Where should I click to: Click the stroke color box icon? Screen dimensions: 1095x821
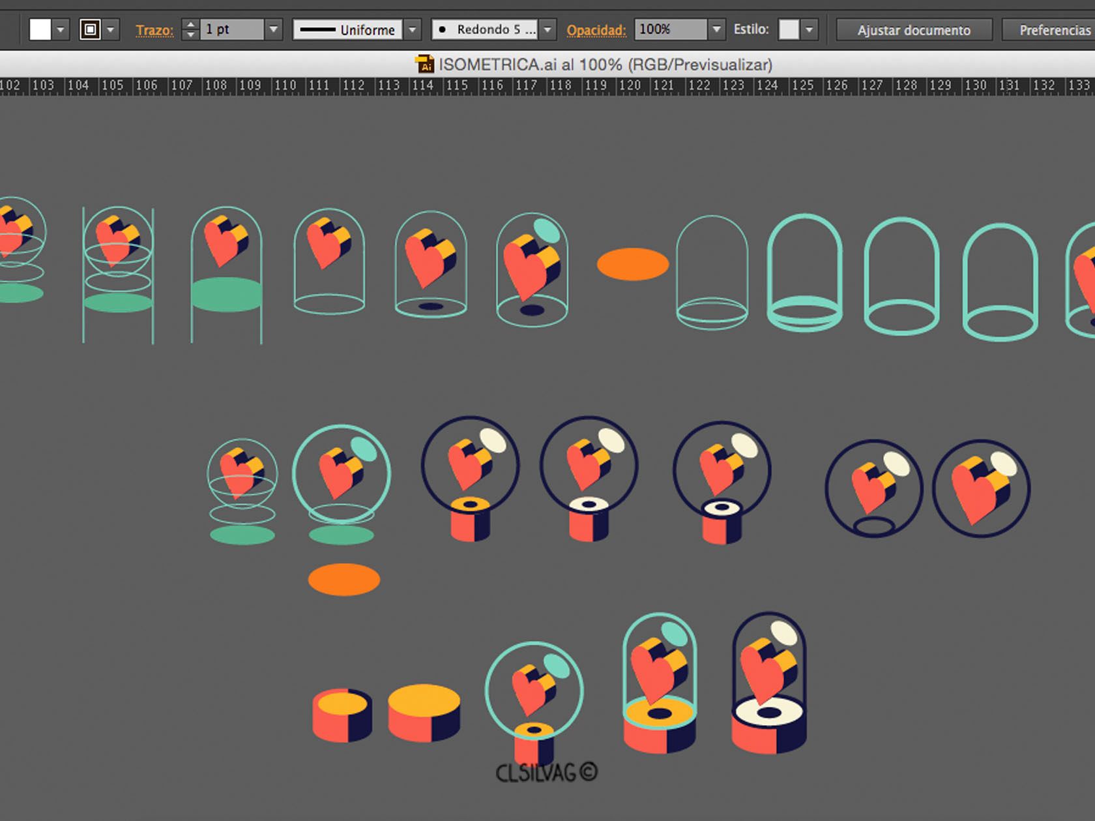coord(90,29)
